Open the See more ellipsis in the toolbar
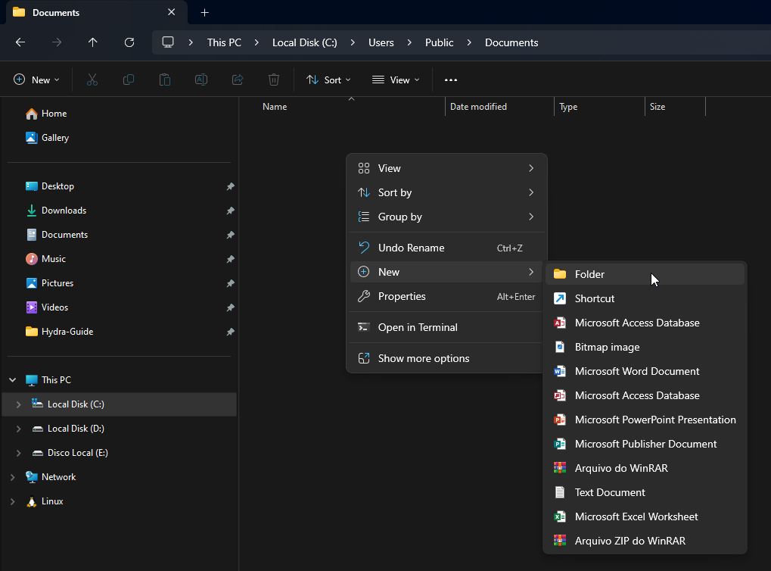 coord(451,80)
